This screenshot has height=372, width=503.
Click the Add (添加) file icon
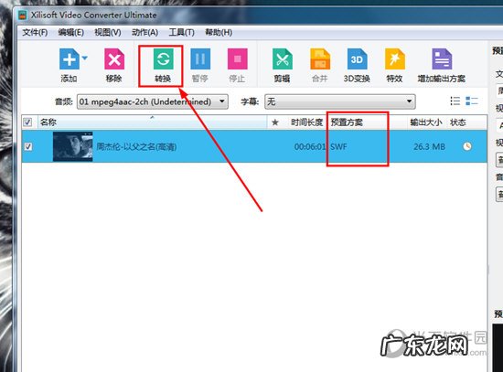coord(69,59)
